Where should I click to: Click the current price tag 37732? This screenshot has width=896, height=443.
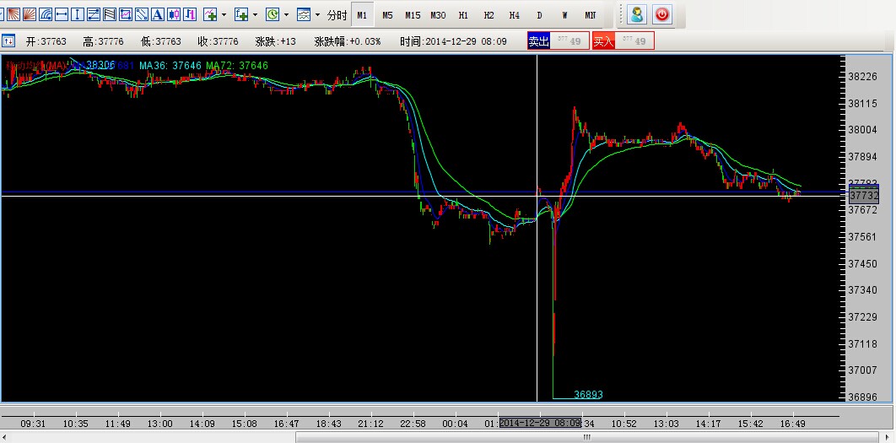coord(863,196)
